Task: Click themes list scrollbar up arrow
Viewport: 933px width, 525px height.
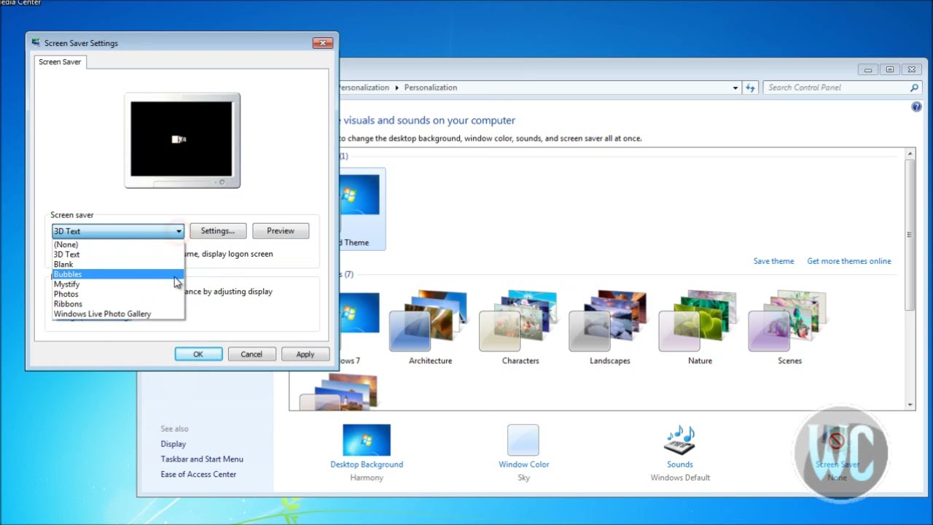Action: [910, 154]
